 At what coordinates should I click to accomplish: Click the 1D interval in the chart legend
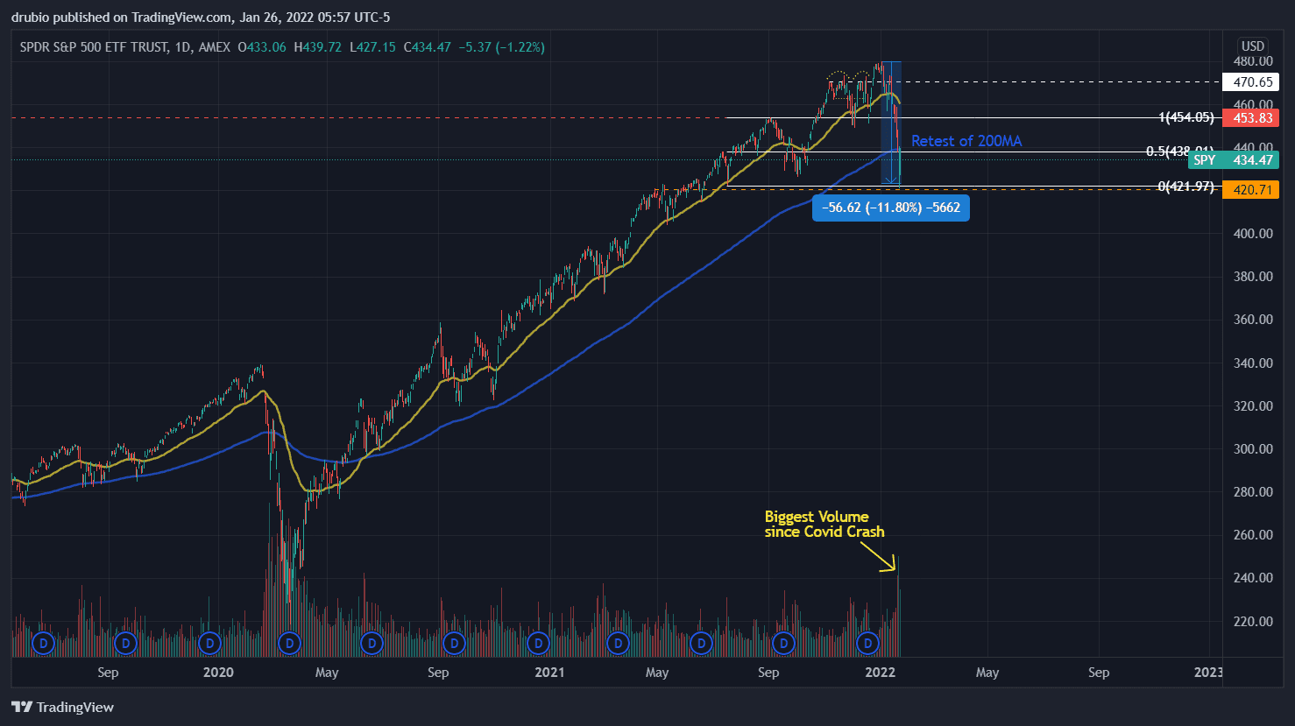182,47
